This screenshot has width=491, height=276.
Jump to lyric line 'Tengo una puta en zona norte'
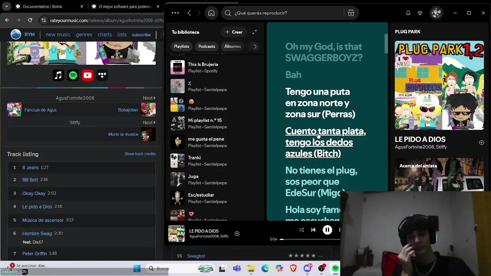point(320,103)
